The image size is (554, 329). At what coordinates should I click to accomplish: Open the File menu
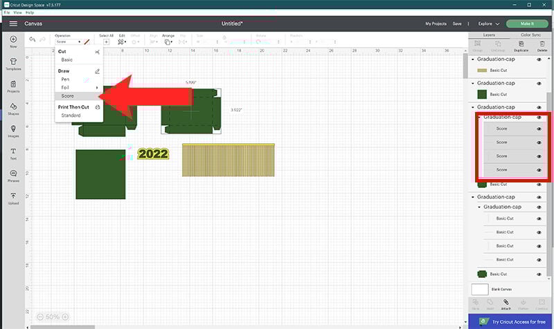(x=7, y=12)
